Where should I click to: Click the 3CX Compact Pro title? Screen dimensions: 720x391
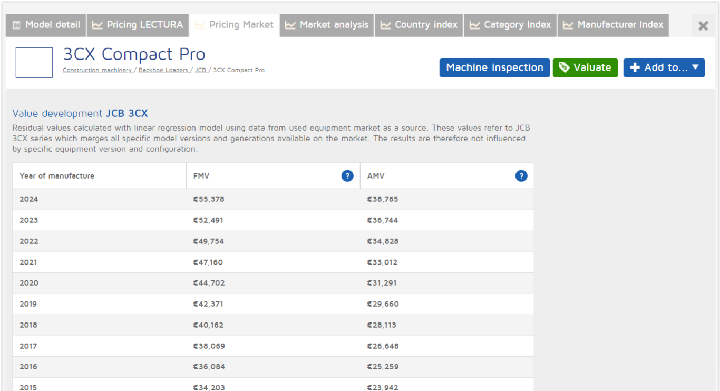134,54
